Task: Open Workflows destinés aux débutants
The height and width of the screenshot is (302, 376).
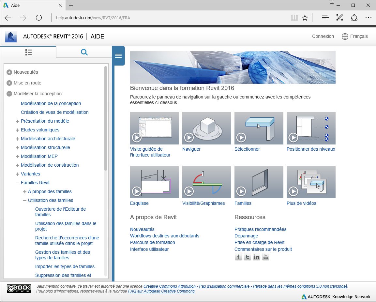Action: [164, 236]
